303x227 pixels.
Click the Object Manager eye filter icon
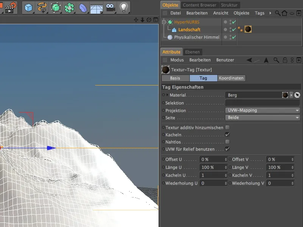292,13
